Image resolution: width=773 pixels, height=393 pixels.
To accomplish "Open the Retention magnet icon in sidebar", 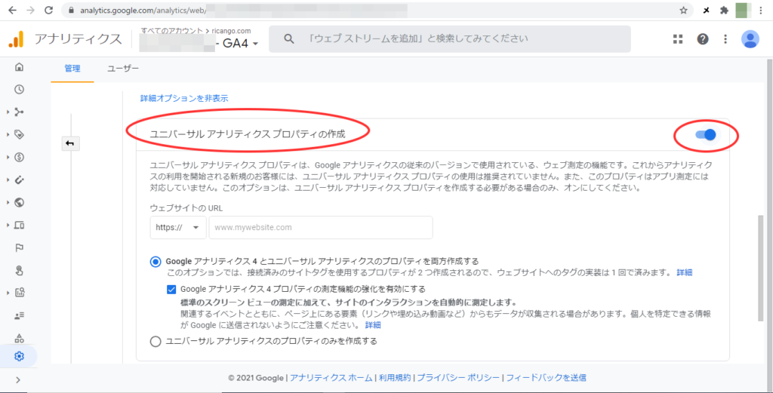I will (19, 180).
